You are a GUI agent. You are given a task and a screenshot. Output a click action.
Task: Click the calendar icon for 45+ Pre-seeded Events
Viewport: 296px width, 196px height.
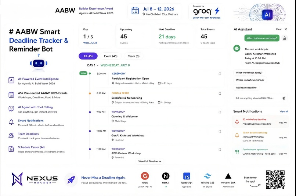[x=11, y=94]
